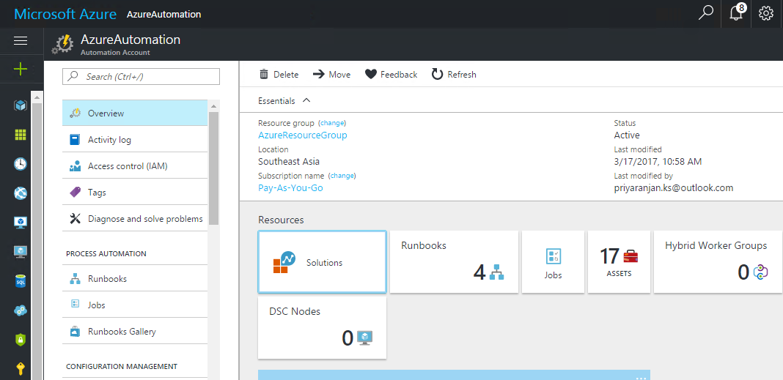The image size is (783, 380).
Task: Open Hybrid Worker Groups tile
Action: point(718,262)
